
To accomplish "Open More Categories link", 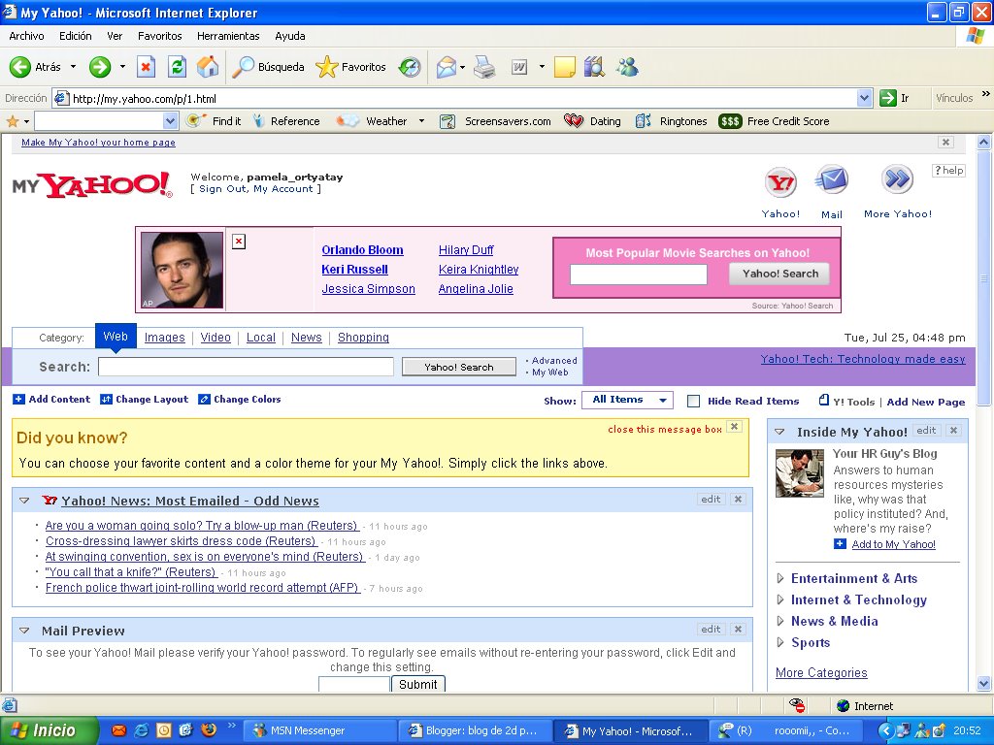I will 821,673.
